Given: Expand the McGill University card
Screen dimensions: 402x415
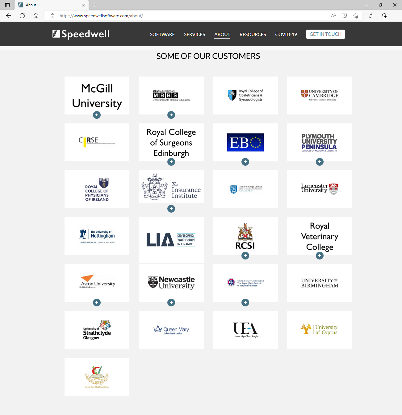Looking at the screenshot, I should 97,115.
